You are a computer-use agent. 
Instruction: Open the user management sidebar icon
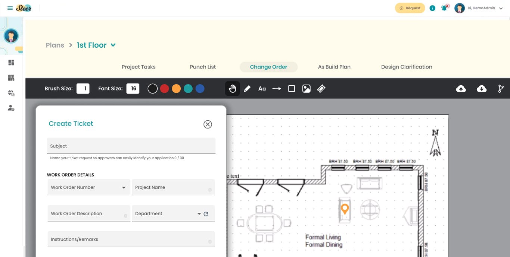click(x=11, y=108)
